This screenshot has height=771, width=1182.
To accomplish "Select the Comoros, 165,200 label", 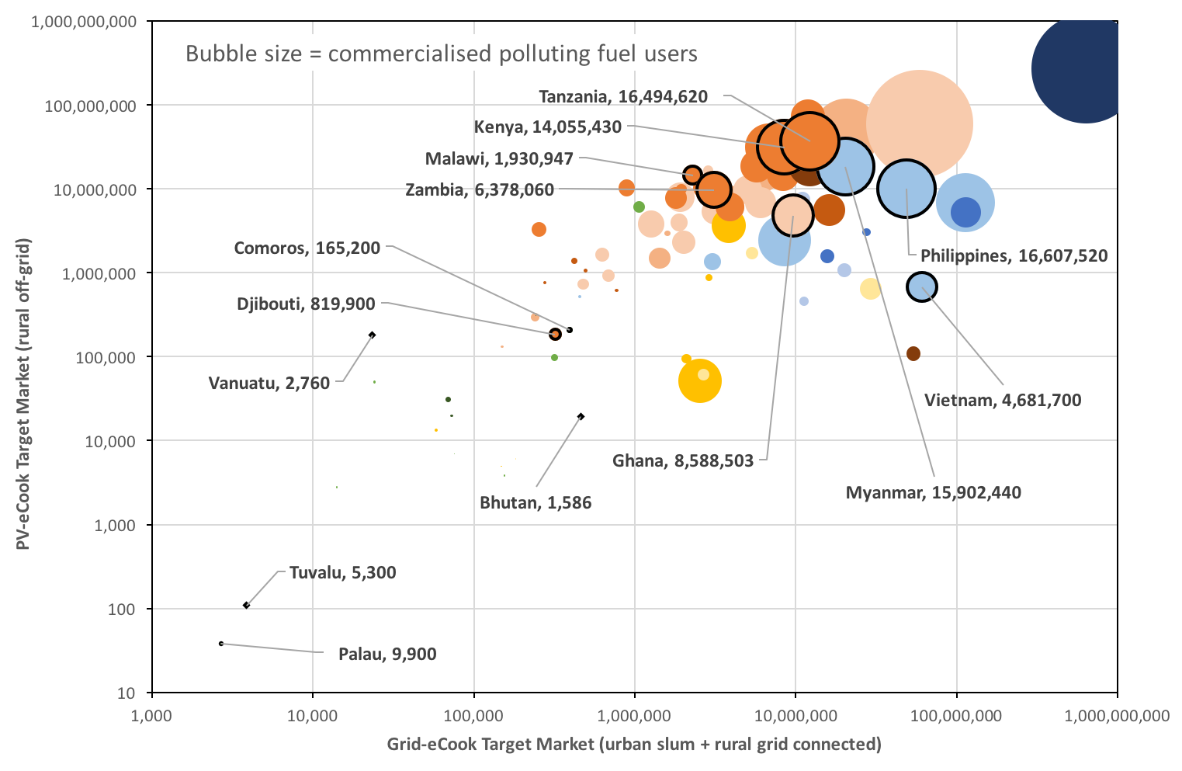I will pyautogui.click(x=307, y=248).
